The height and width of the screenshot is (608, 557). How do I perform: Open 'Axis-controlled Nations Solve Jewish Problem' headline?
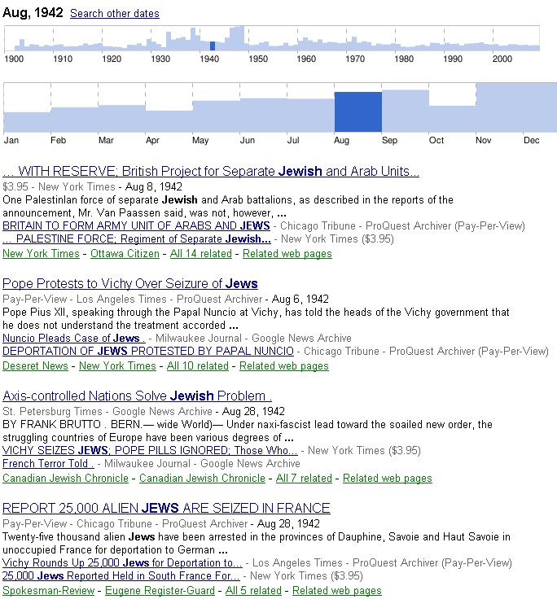coord(137,396)
